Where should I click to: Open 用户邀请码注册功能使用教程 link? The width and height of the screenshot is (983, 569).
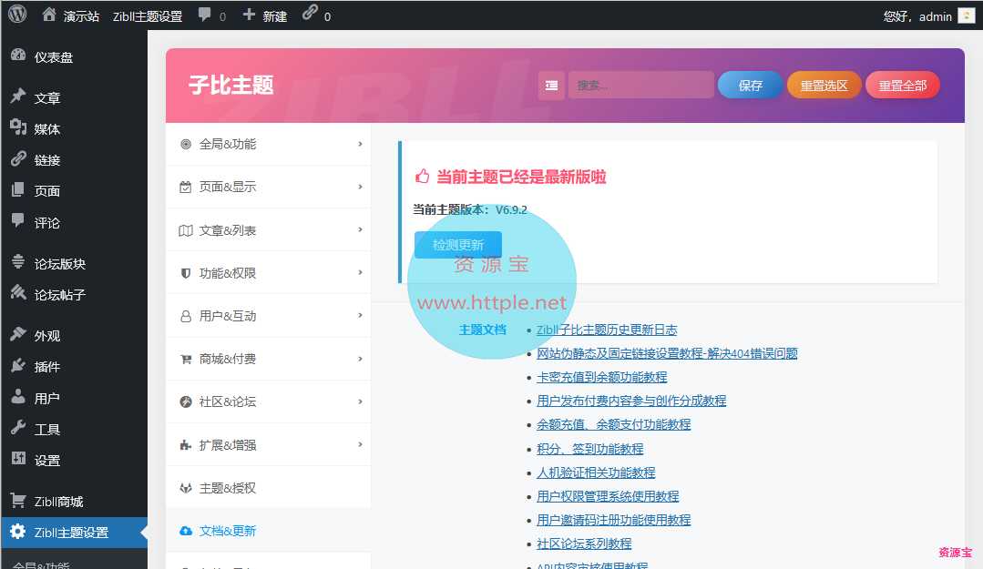coord(614,520)
